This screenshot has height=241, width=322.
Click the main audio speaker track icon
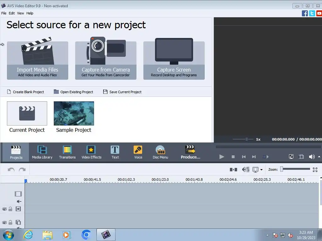click(19, 201)
